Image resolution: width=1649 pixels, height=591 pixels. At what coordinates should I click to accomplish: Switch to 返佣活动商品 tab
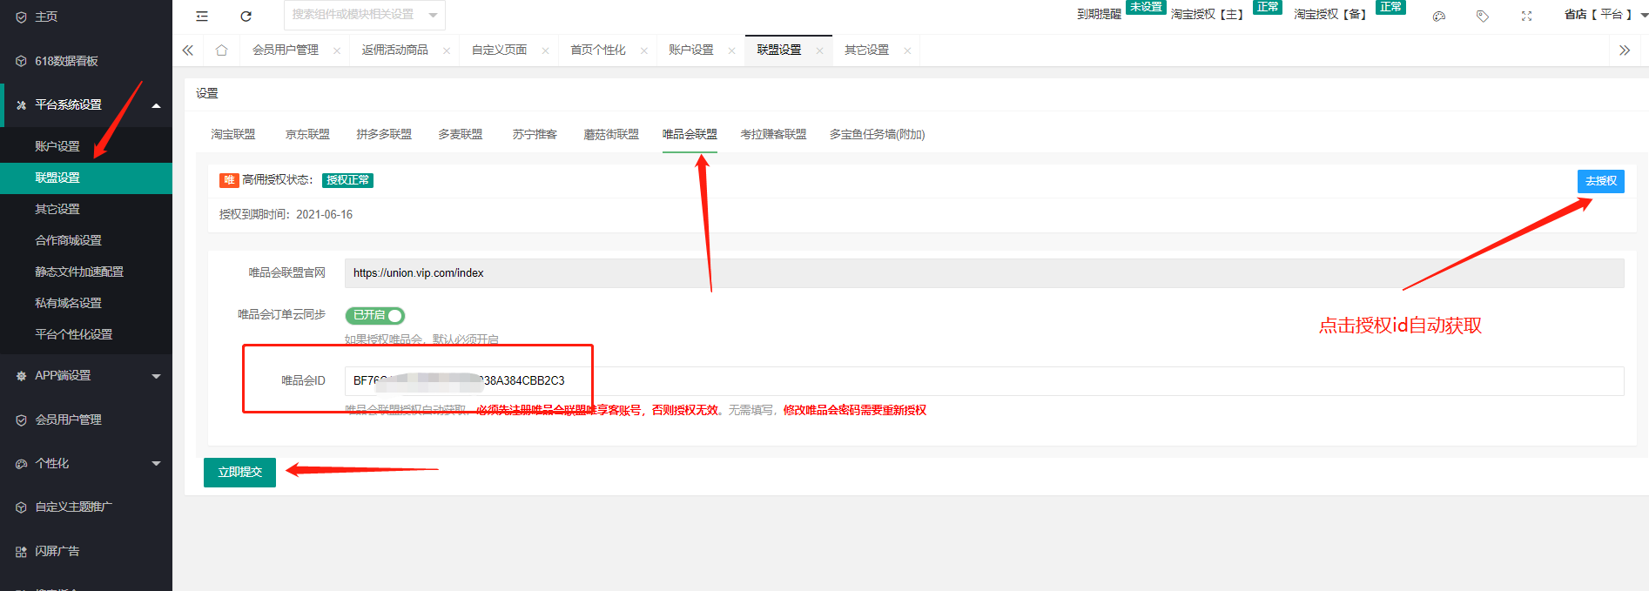(x=395, y=50)
